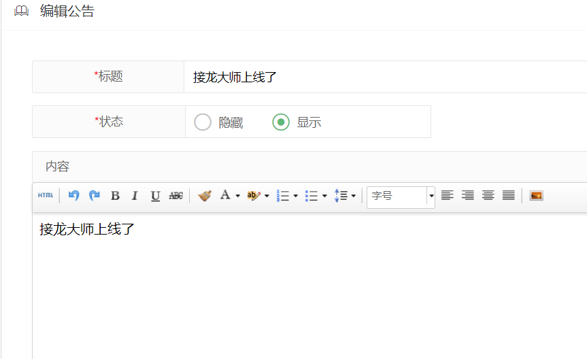587x359 pixels.
Task: Switch editor to HTML source mode
Action: (46, 195)
